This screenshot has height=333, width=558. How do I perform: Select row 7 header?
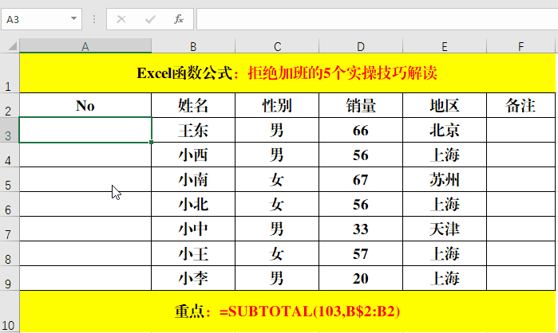(10, 229)
